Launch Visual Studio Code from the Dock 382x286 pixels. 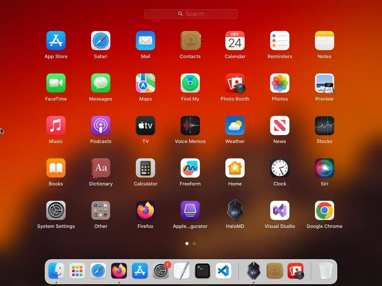223,271
